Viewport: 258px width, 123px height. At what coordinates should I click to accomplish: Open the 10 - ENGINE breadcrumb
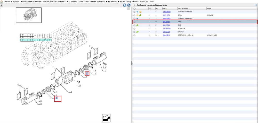(x=112, y=2)
